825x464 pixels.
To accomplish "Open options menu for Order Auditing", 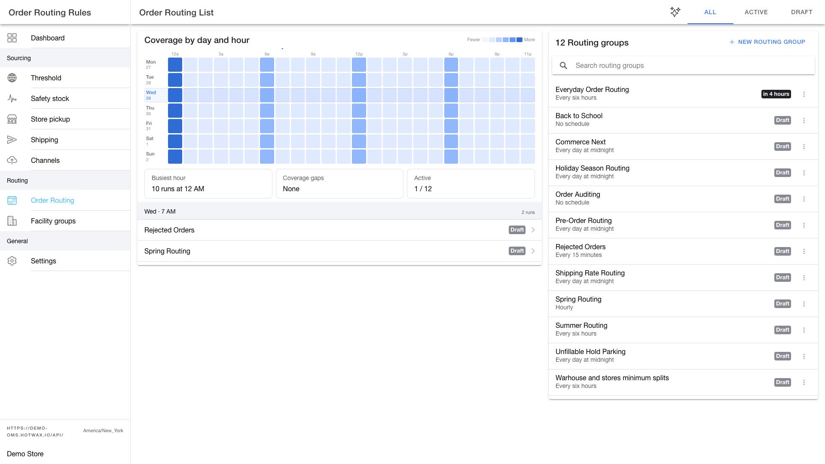I will pyautogui.click(x=804, y=199).
